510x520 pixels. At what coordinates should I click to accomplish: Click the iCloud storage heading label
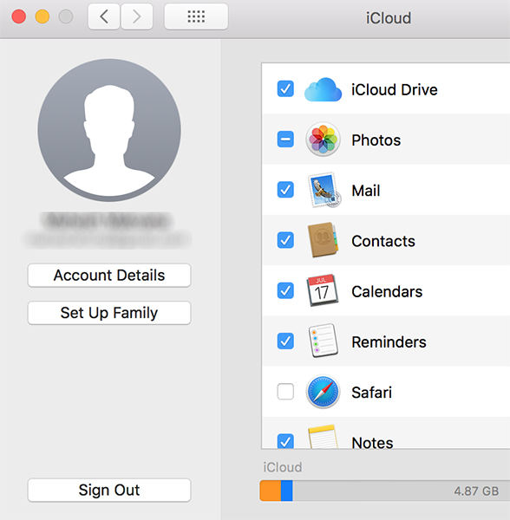pyautogui.click(x=283, y=467)
